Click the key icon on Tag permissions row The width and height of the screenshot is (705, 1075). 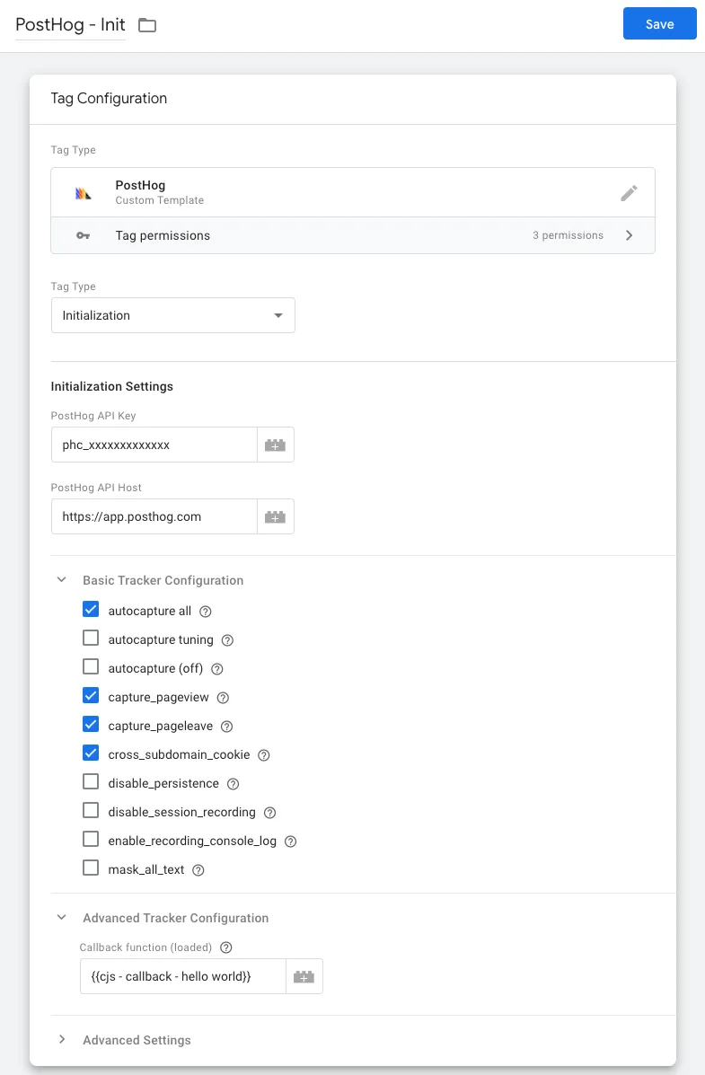tap(83, 235)
